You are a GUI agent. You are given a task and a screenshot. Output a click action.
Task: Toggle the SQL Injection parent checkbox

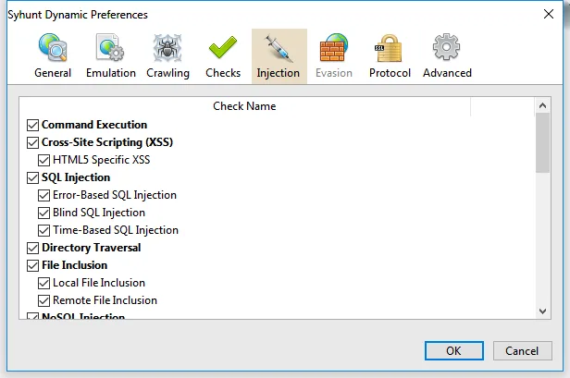click(x=32, y=177)
